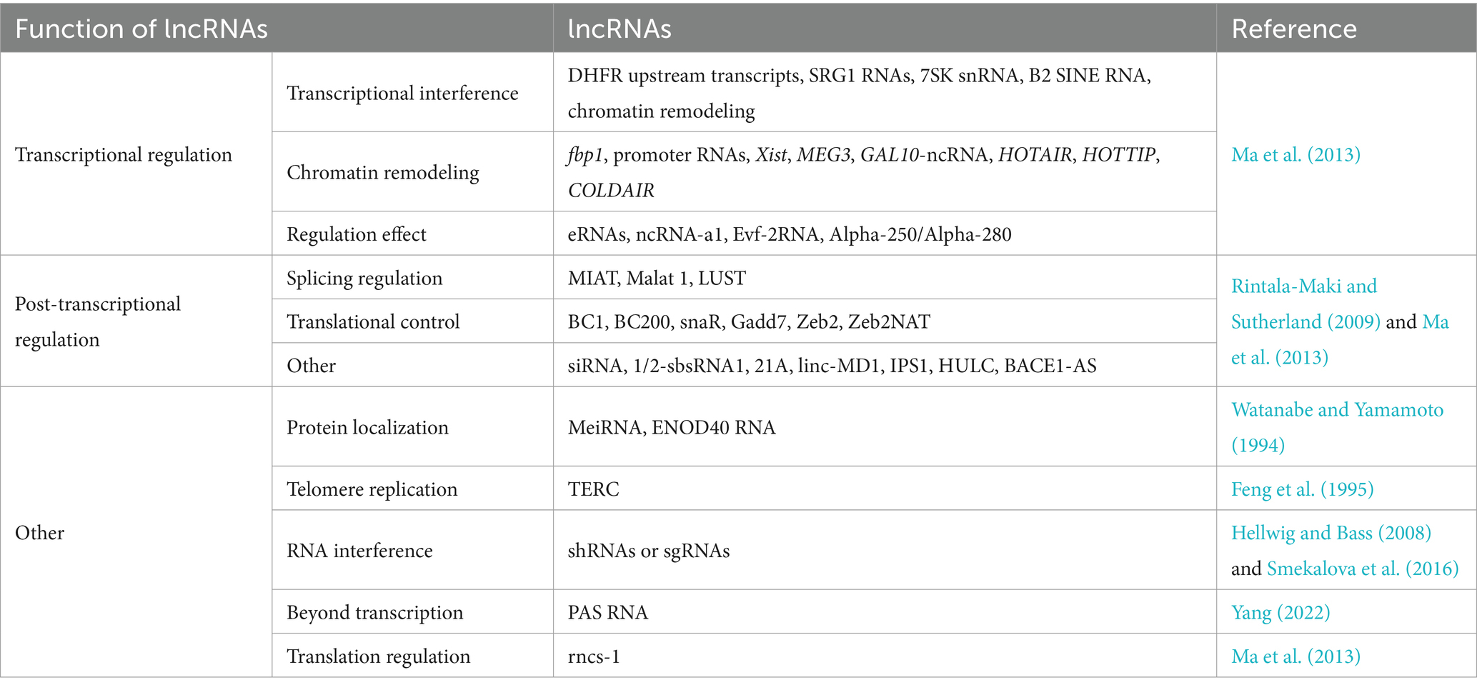Click the Rintala-Maki and Sutherland (2009) citation
Viewport: 1477px width, 690px height.
(1305, 304)
